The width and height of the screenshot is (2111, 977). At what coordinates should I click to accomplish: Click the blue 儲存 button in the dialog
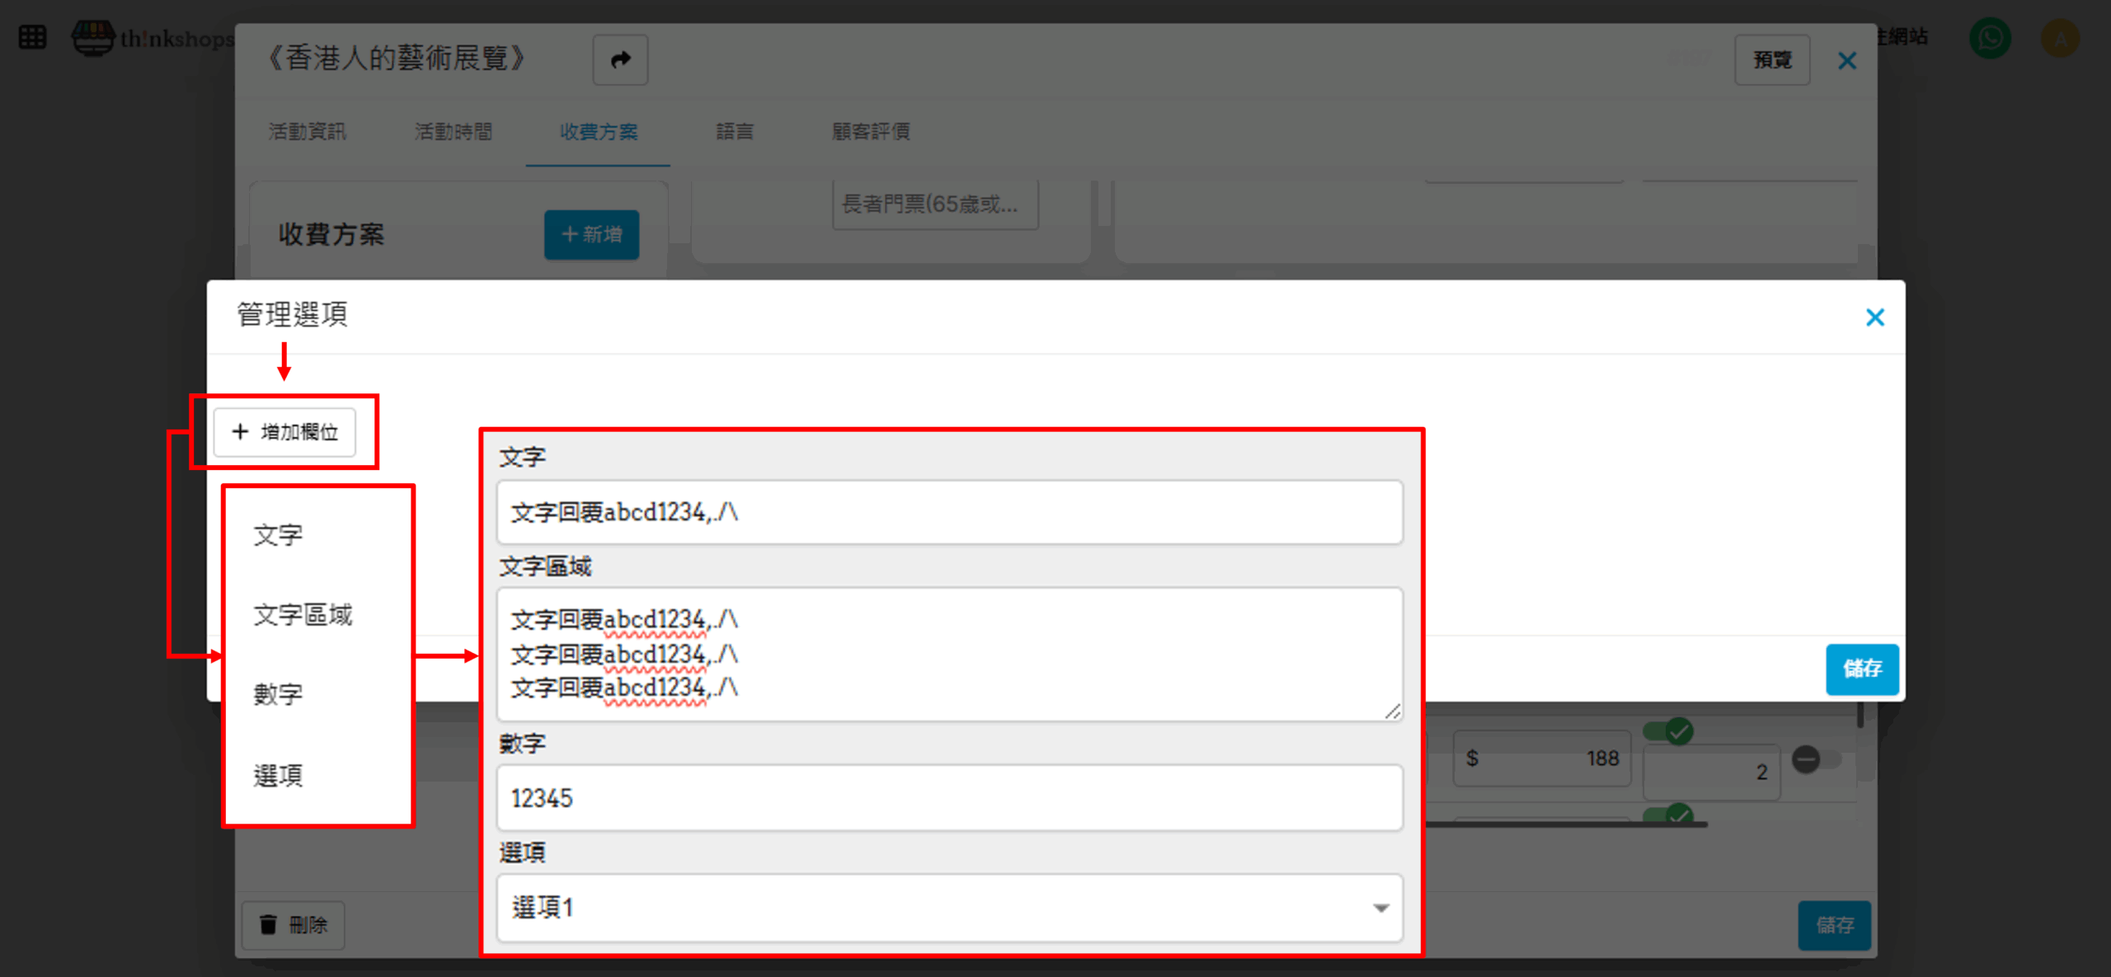click(x=1861, y=669)
